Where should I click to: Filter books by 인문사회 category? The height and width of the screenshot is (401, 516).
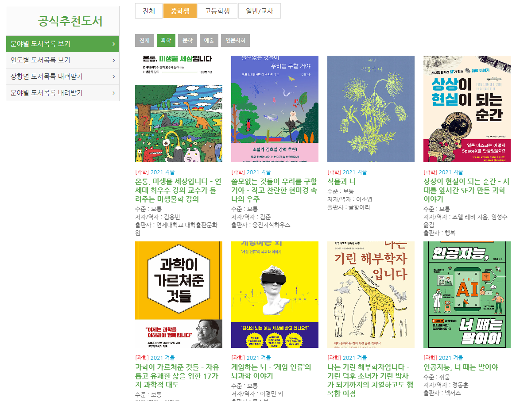pos(235,40)
